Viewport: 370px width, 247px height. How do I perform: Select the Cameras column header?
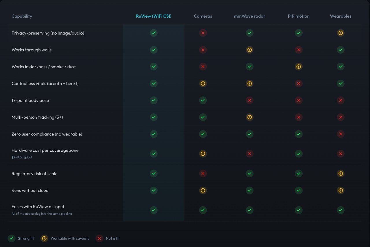pyautogui.click(x=203, y=16)
